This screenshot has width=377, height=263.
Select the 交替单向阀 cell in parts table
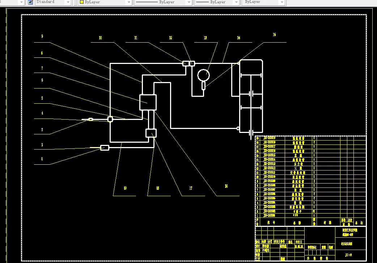[x=298, y=173]
